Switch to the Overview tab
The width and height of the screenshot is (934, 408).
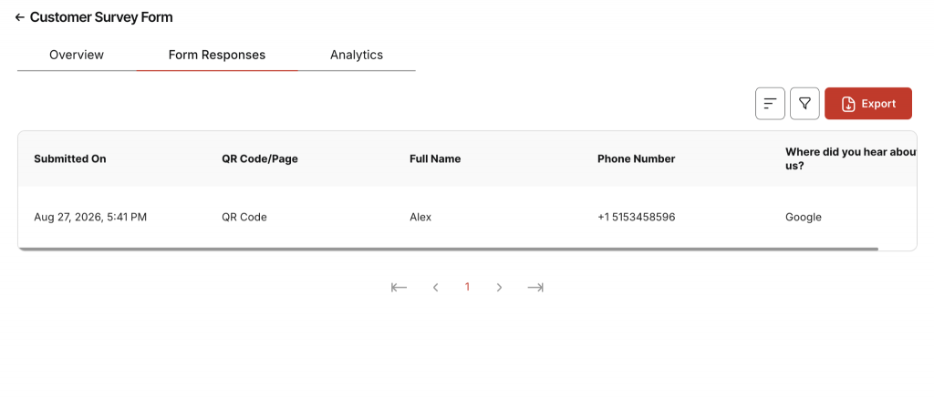77,56
